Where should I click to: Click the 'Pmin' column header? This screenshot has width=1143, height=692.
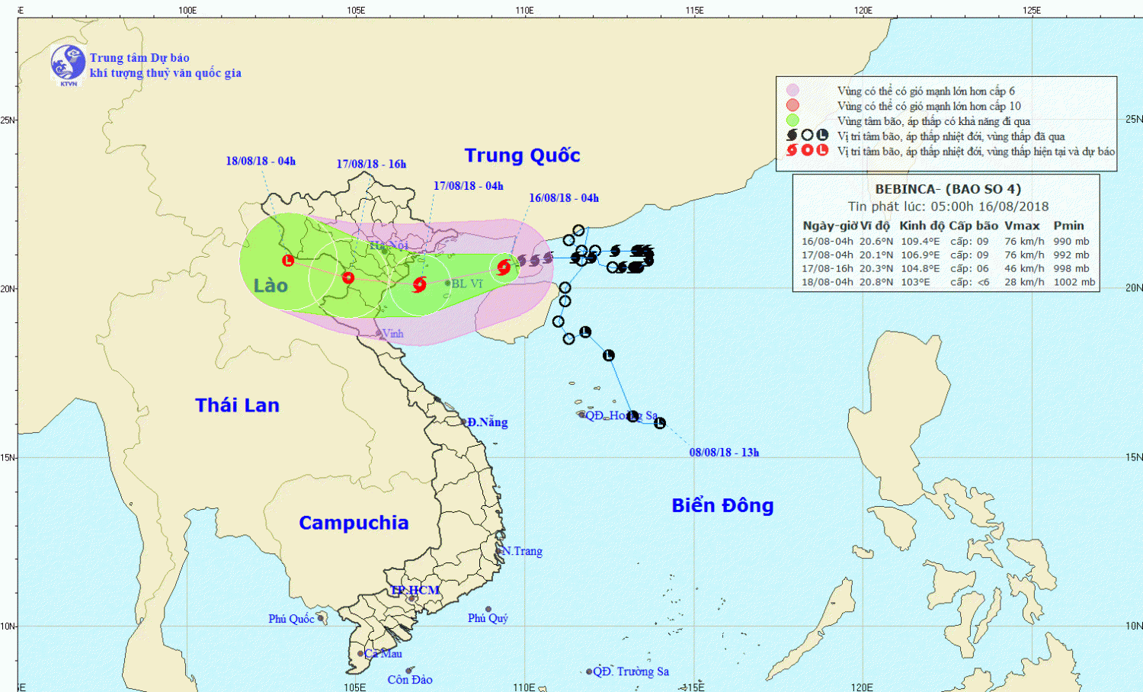[1068, 226]
